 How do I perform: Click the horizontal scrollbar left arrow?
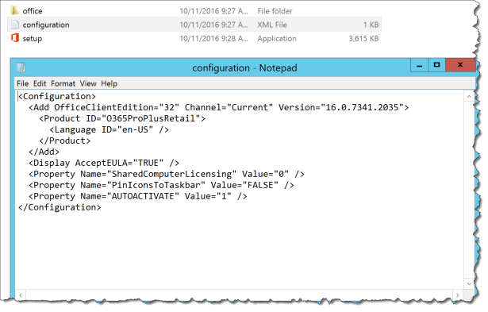click(x=21, y=295)
